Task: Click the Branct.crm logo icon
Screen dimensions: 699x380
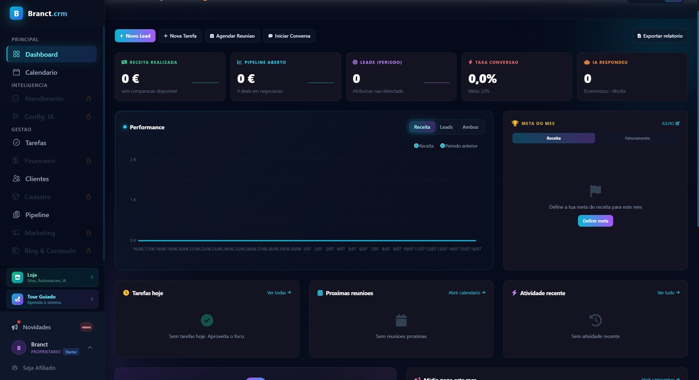Action: coord(16,13)
